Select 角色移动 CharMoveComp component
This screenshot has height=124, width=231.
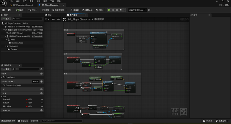(x=19, y=27)
